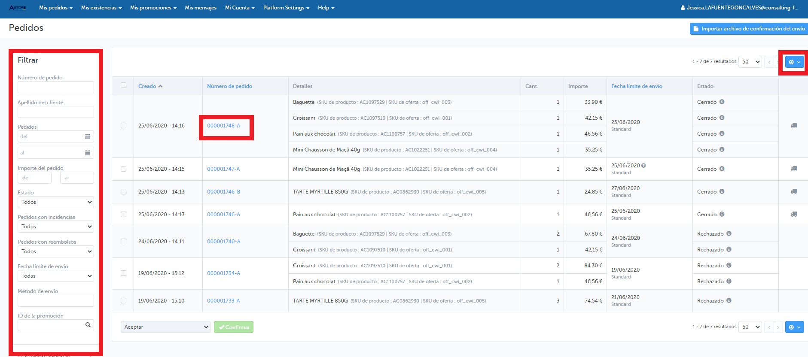Open Help menu
Viewport: 808px width, 357px height.
[x=326, y=8]
